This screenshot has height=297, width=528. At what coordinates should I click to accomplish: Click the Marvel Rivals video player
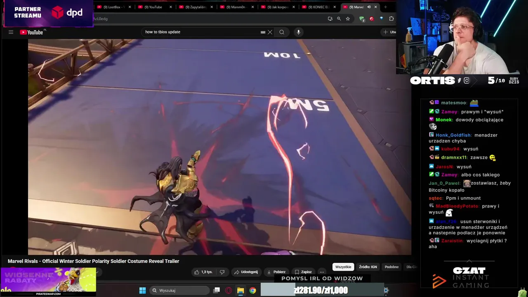(x=219, y=147)
